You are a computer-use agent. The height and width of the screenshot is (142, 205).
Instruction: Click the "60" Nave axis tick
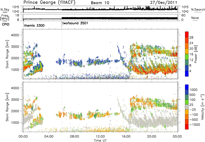(183, 15)
